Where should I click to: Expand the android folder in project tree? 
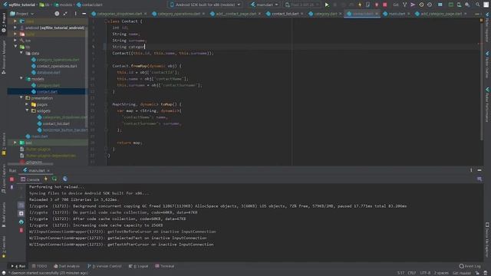point(15,28)
